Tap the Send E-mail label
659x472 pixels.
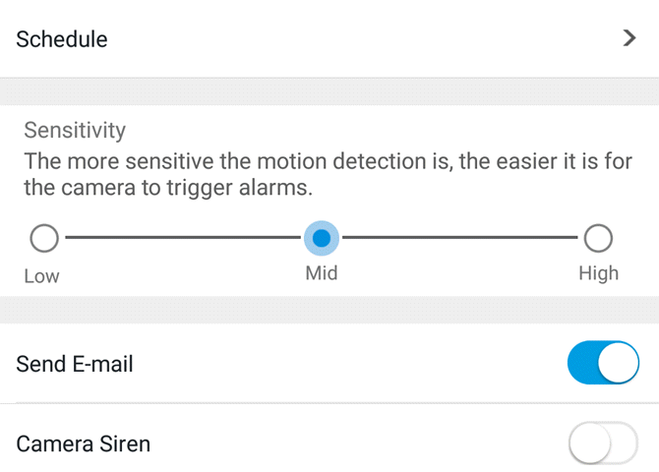pos(75,364)
